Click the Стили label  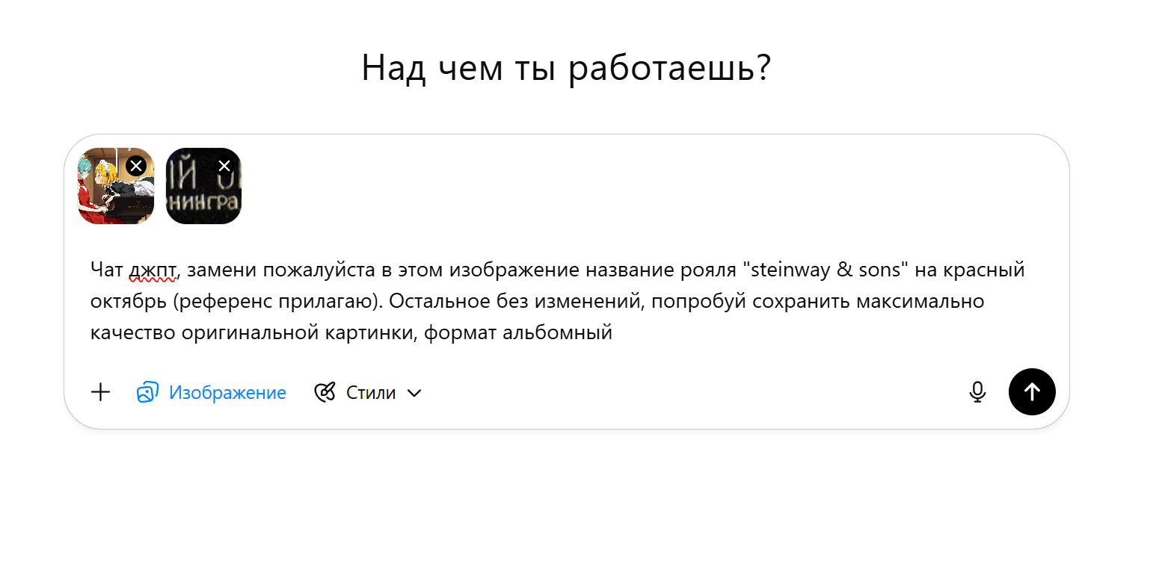[x=371, y=392]
